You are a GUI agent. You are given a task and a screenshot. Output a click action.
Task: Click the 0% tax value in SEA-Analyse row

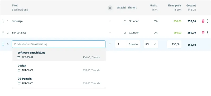coord(156,33)
